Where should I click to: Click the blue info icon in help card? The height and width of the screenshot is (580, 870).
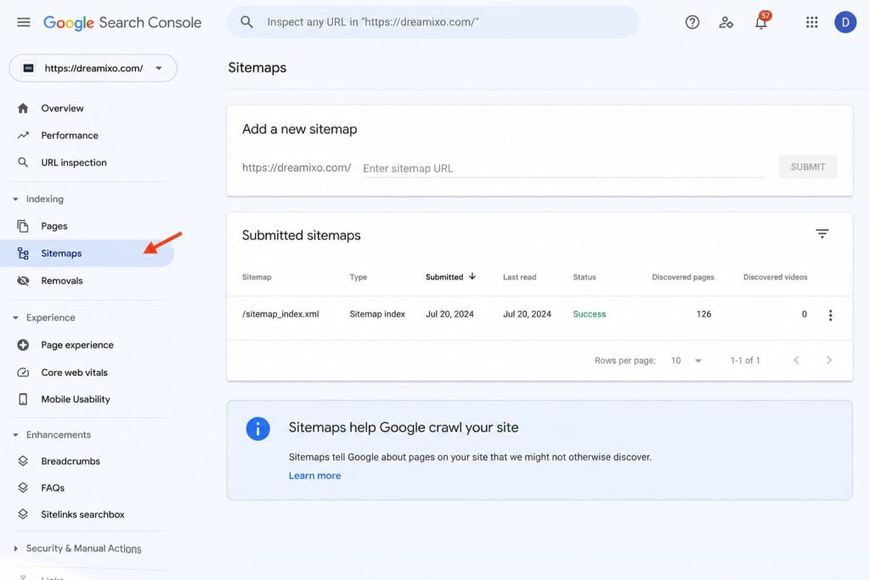(x=258, y=429)
